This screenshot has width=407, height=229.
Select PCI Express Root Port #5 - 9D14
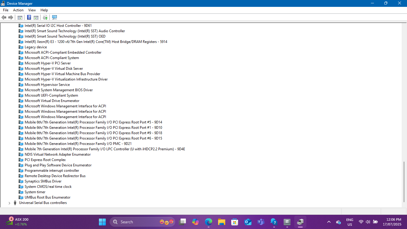click(x=93, y=122)
